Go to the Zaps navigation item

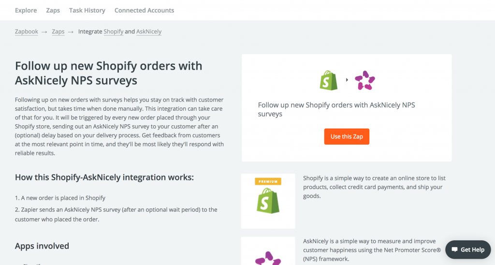pyautogui.click(x=53, y=10)
